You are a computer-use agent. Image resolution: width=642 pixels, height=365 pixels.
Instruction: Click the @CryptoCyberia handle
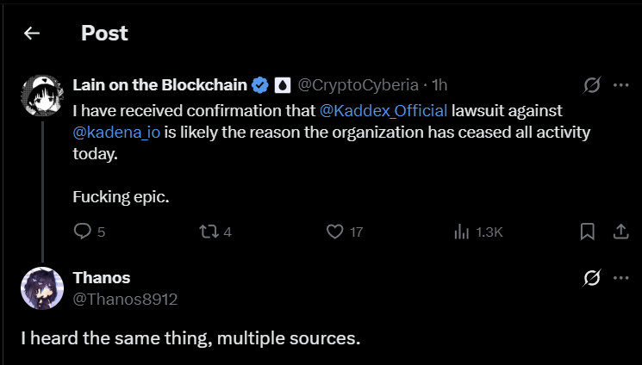click(358, 84)
